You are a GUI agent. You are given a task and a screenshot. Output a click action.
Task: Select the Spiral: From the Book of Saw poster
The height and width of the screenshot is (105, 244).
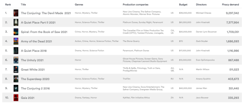coord(16,32)
